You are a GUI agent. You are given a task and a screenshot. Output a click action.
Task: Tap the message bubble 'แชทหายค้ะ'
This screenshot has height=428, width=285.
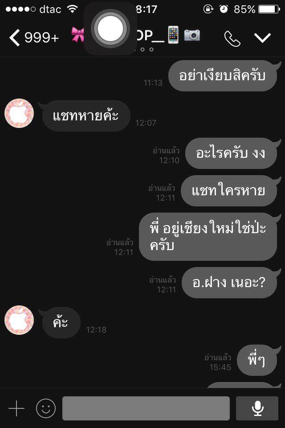86,116
